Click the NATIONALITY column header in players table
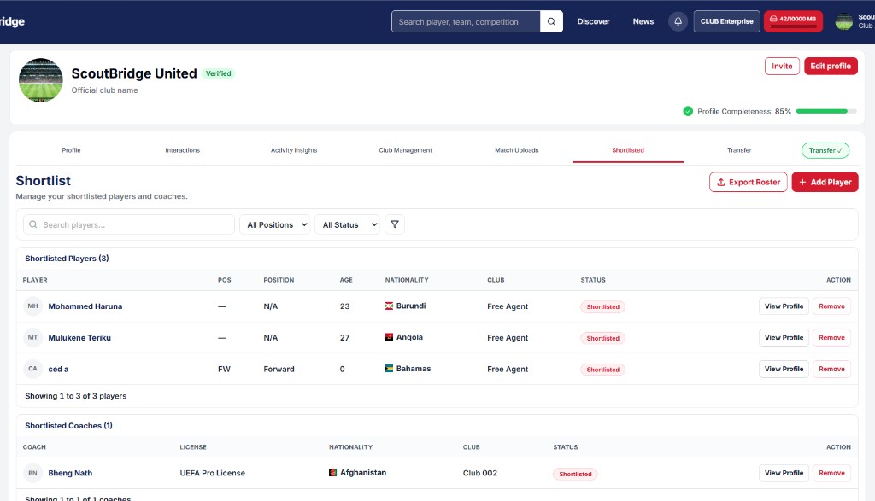875x501 pixels. point(407,280)
